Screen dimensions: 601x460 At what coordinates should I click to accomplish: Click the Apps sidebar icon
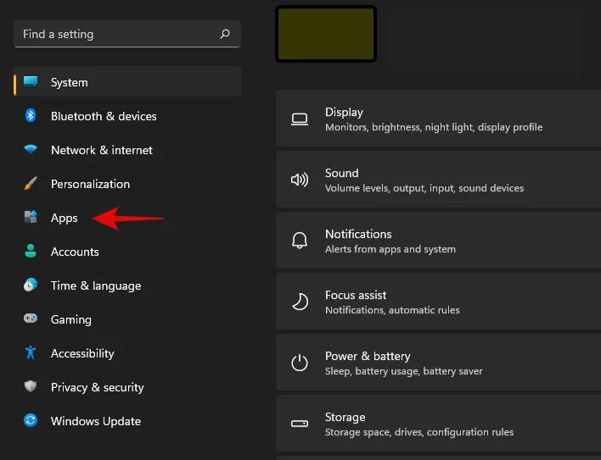coord(31,218)
